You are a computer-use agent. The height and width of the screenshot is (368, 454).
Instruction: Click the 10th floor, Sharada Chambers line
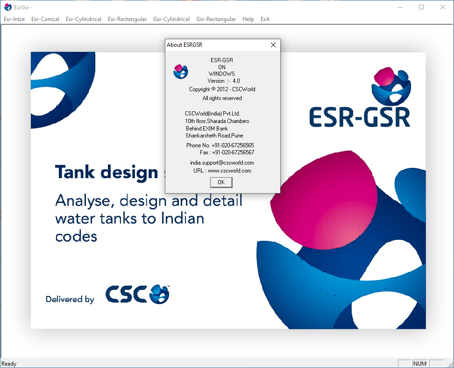click(217, 121)
